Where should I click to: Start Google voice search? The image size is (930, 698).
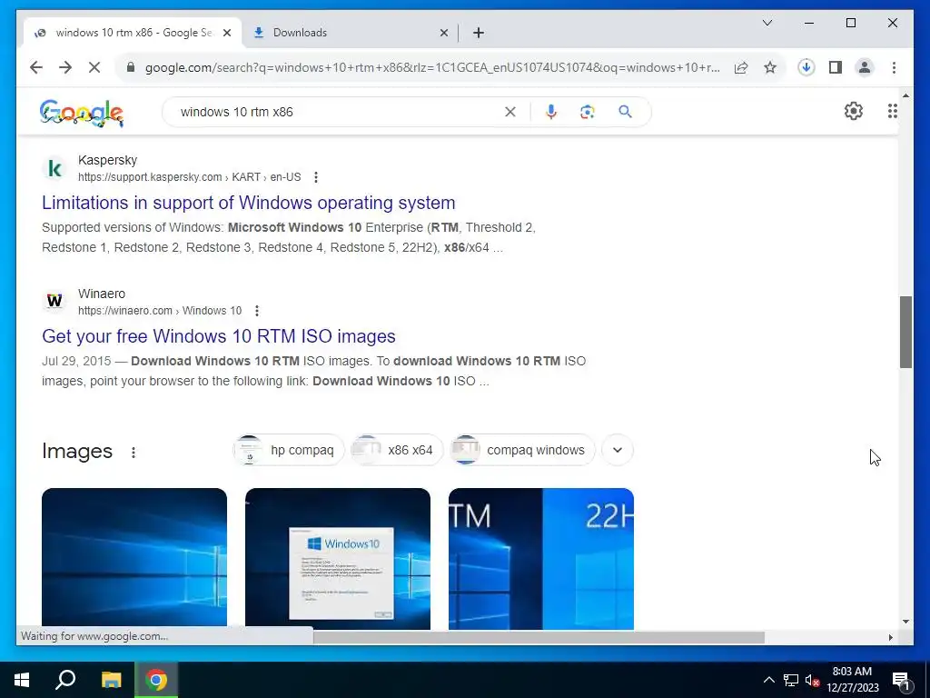tap(551, 112)
